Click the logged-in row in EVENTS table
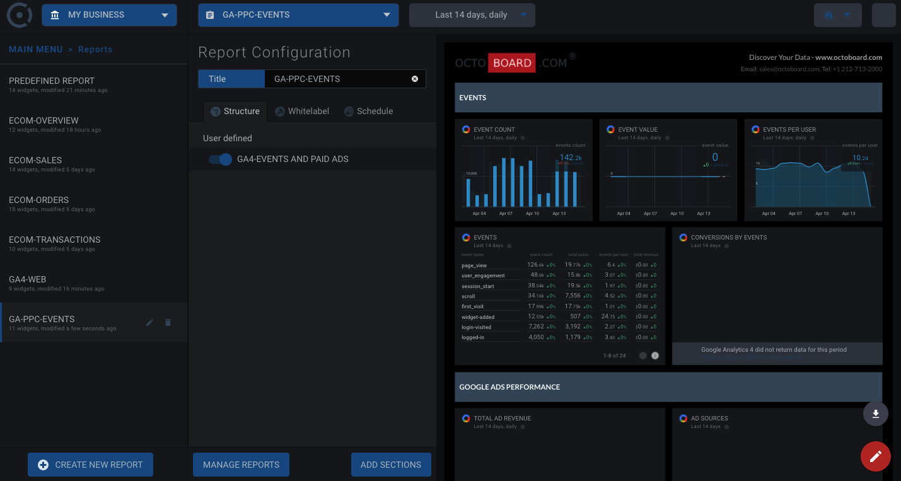Screen dimensions: 901x481 [559, 338]
